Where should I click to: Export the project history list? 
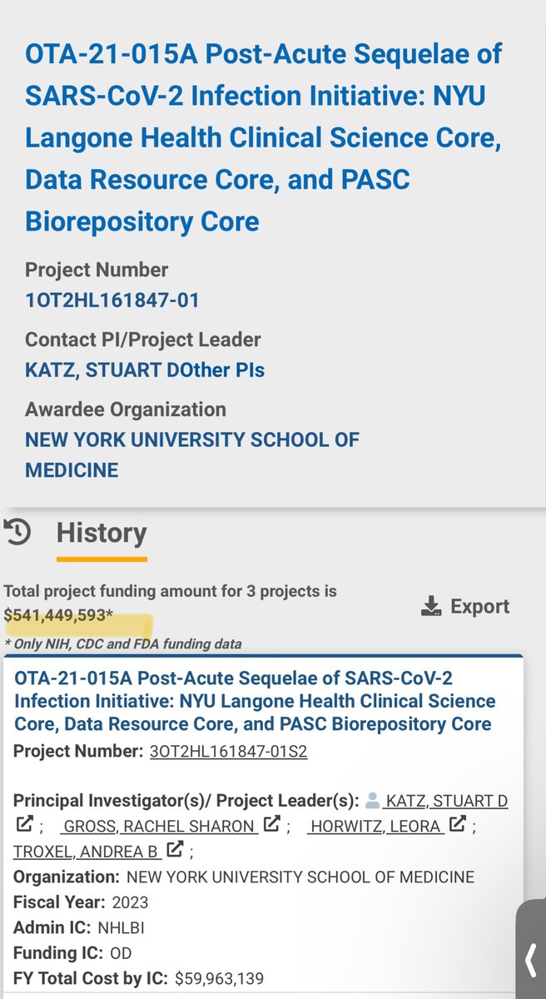coord(466,606)
